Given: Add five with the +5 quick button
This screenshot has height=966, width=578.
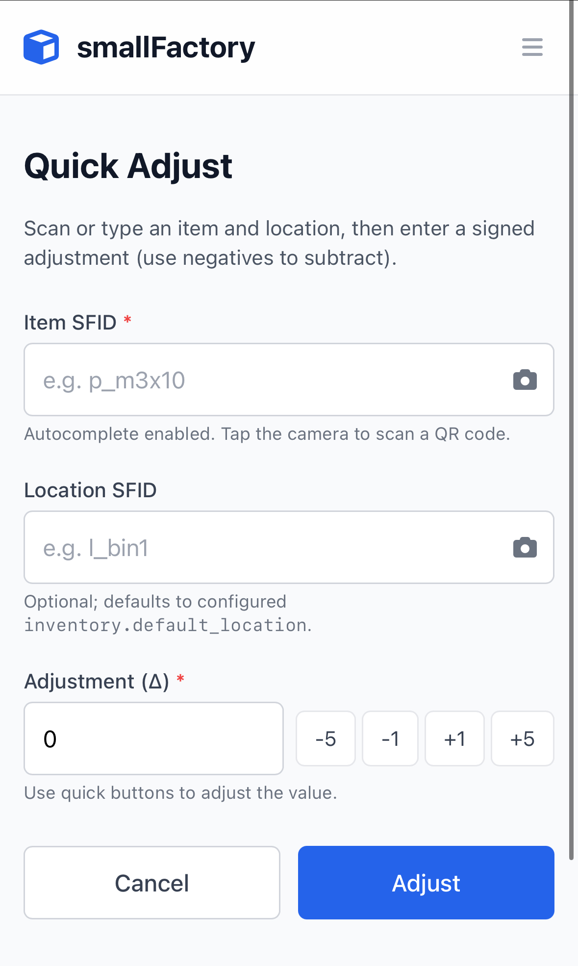Looking at the screenshot, I should pos(523,738).
